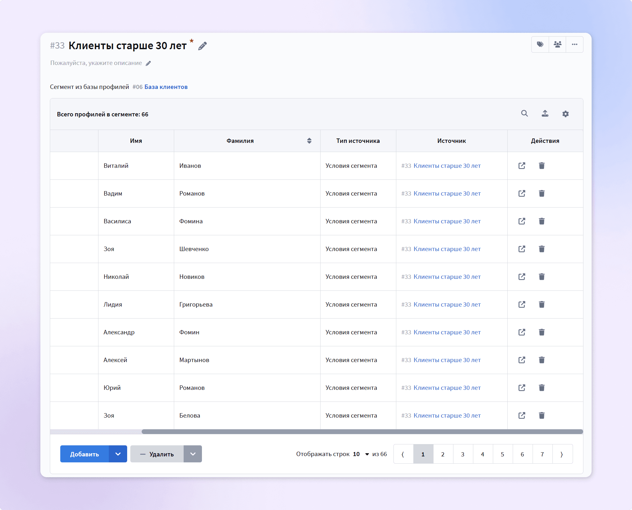Click the cell text Григорьева
This screenshot has height=510, width=632.
[196, 304]
